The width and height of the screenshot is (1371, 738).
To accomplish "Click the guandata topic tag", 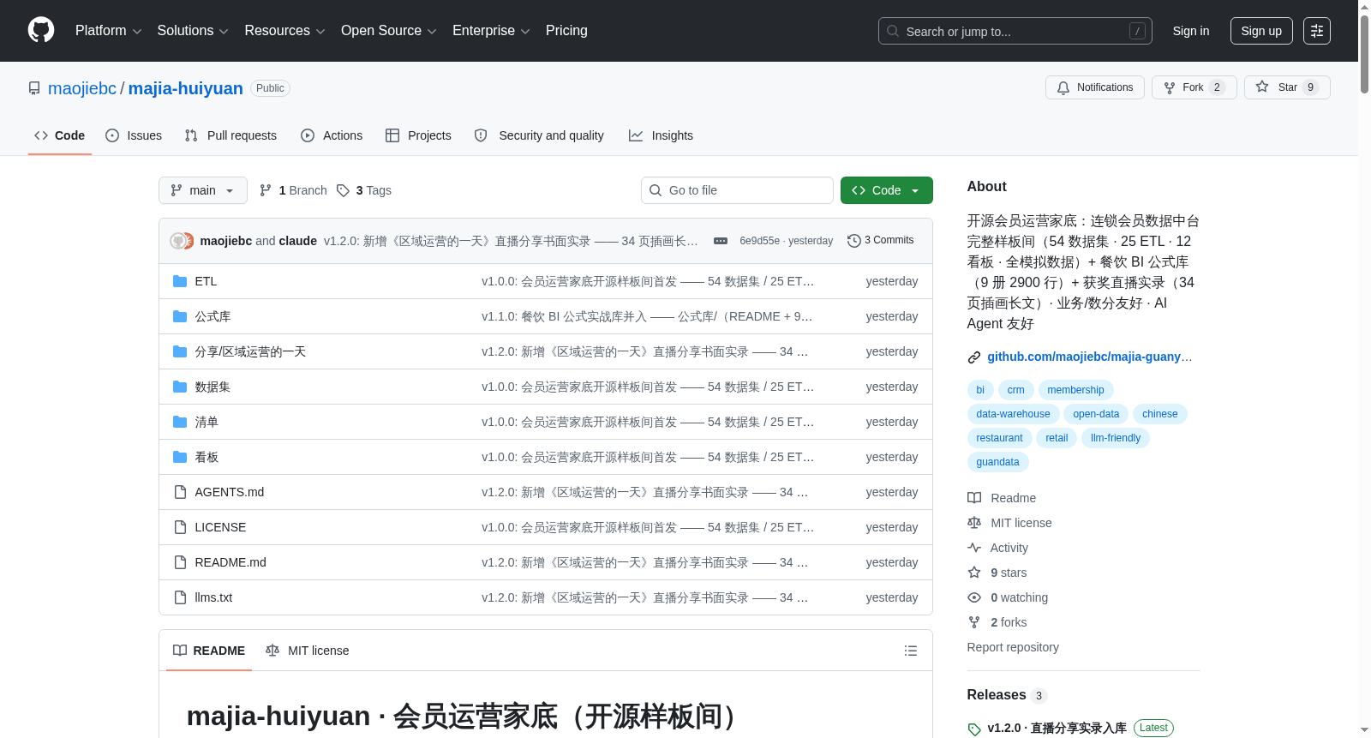I will 998,462.
